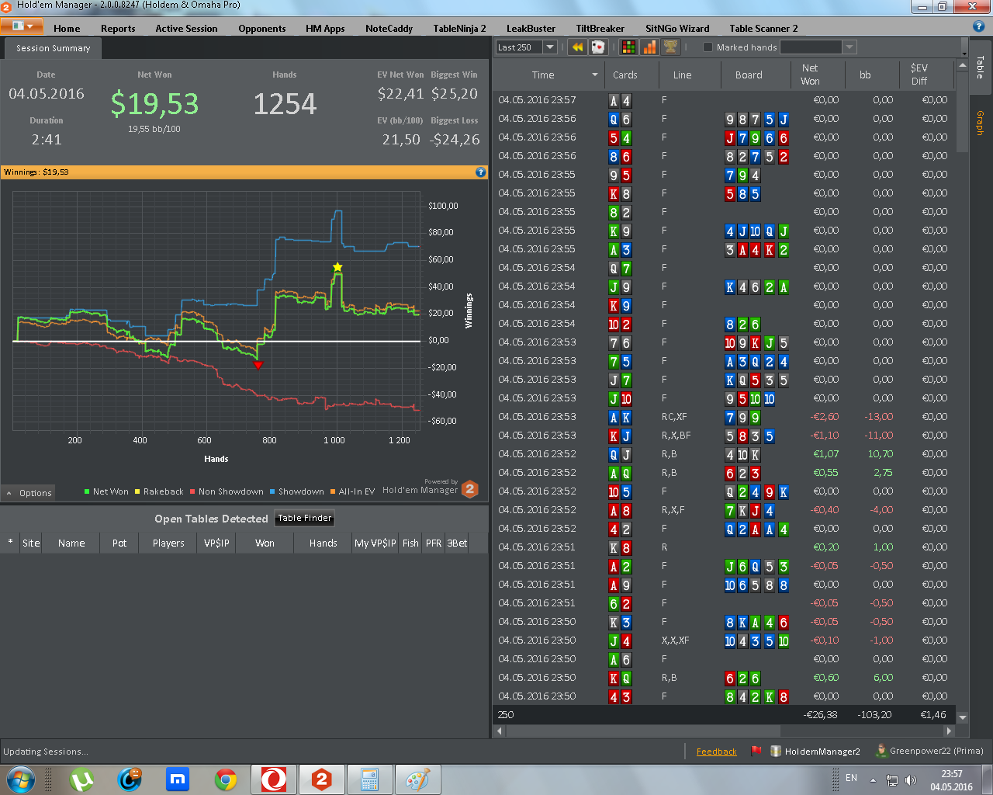
Task: Sort open tables by My VP$IP column
Action: [x=375, y=543]
